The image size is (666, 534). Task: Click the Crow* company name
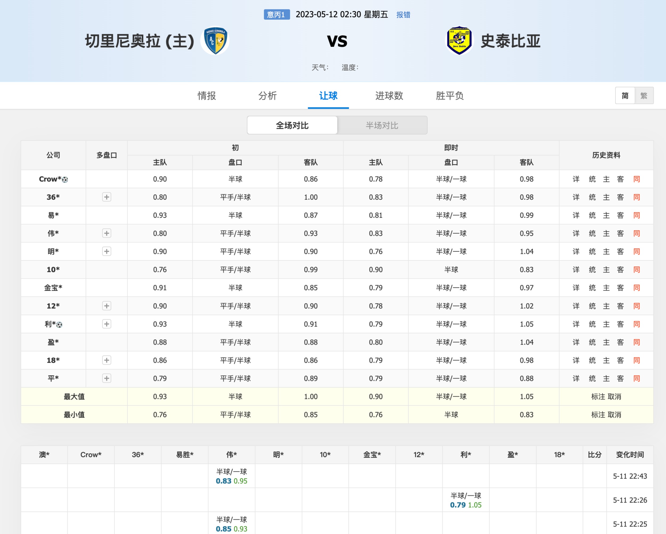tap(50, 179)
